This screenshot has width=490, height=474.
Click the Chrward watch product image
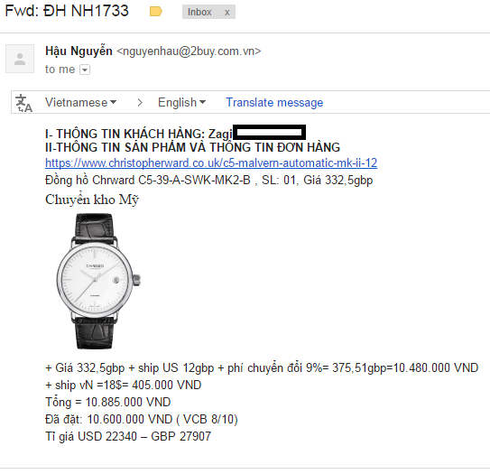coord(98,281)
